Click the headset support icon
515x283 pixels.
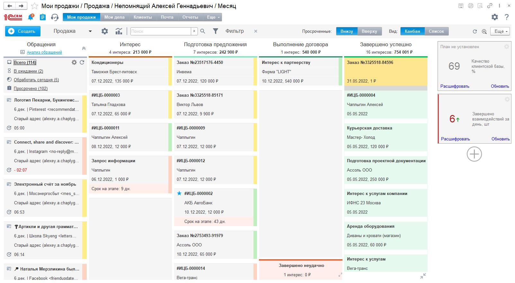coord(55,17)
